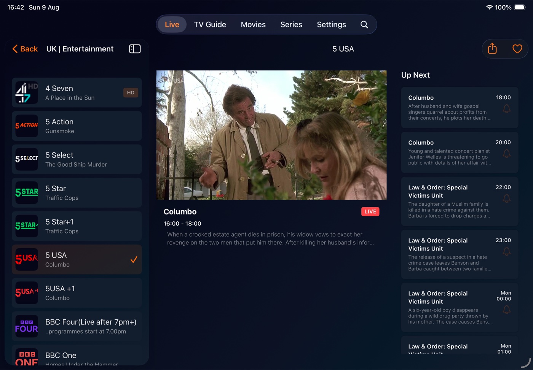
Task: Set reminder bell for Columbo at 20:00
Action: click(506, 154)
